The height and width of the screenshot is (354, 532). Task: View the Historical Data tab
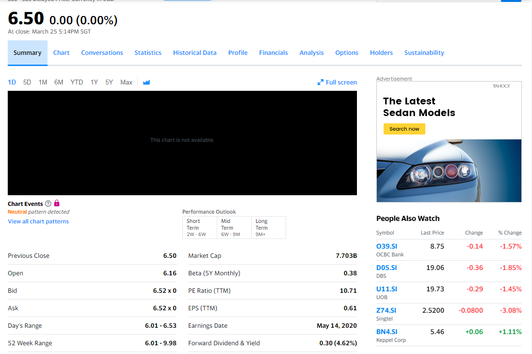point(195,52)
